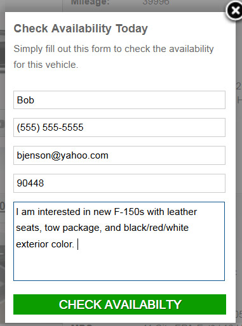Close the Check Availability popup

pos(234,11)
